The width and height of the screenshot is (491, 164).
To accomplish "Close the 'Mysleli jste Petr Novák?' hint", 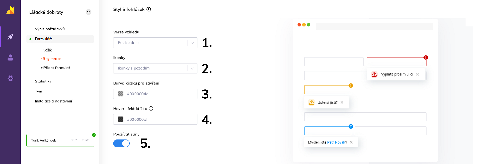I will 351,142.
